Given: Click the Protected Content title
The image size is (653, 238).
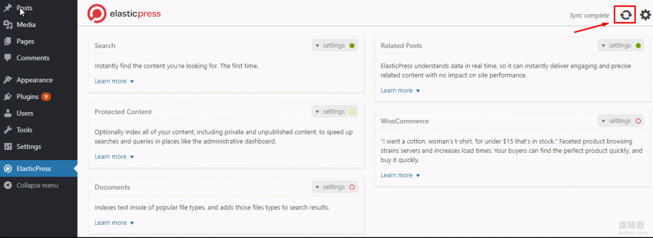Looking at the screenshot, I should 123,112.
